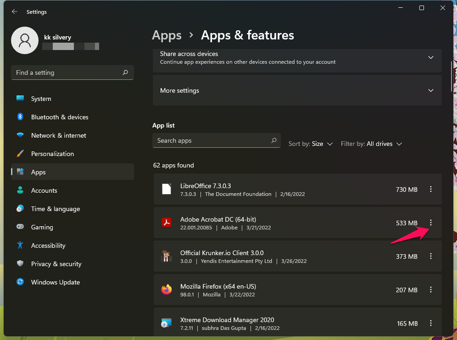Screen dimensions: 457x340
Task: Click the 165 MB size value
Action: point(407,323)
